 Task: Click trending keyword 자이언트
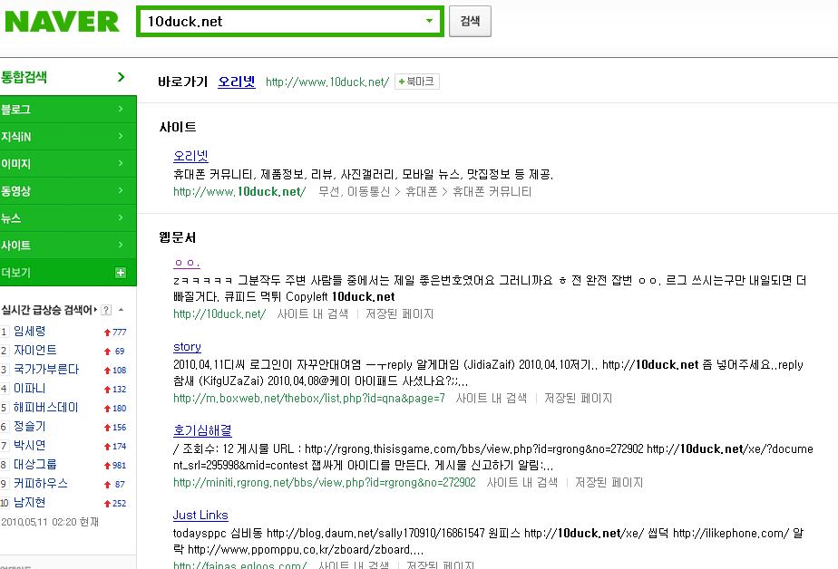34,350
